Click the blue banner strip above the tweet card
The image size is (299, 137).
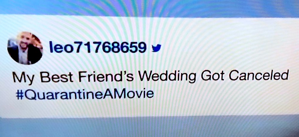click(149, 7)
